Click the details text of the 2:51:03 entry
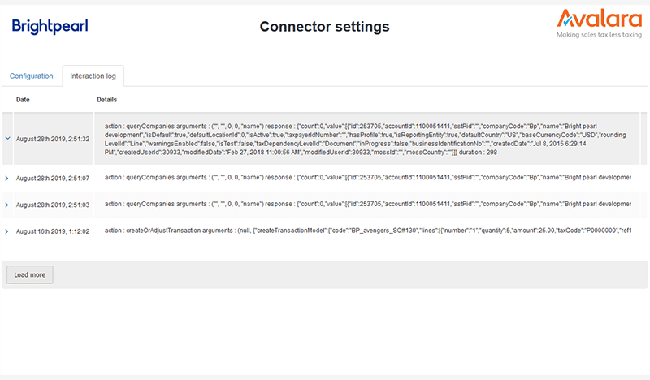The image size is (650, 380). 366,205
